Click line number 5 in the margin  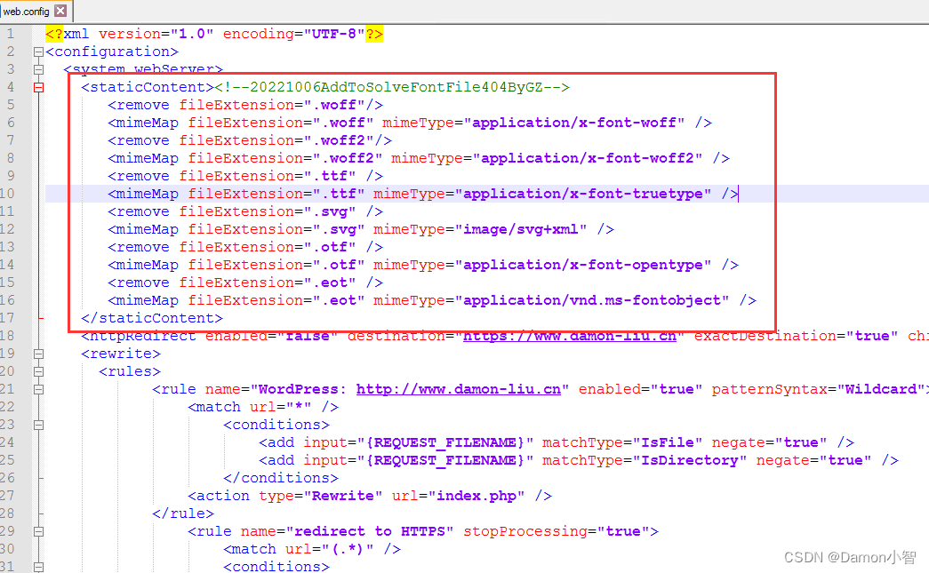[x=10, y=105]
